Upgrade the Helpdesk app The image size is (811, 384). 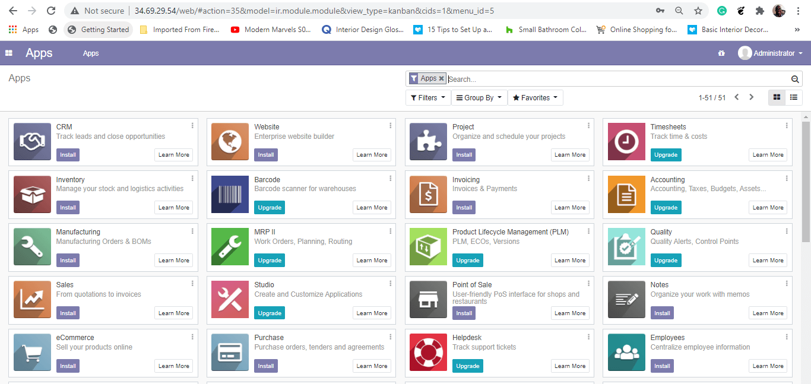coord(468,366)
